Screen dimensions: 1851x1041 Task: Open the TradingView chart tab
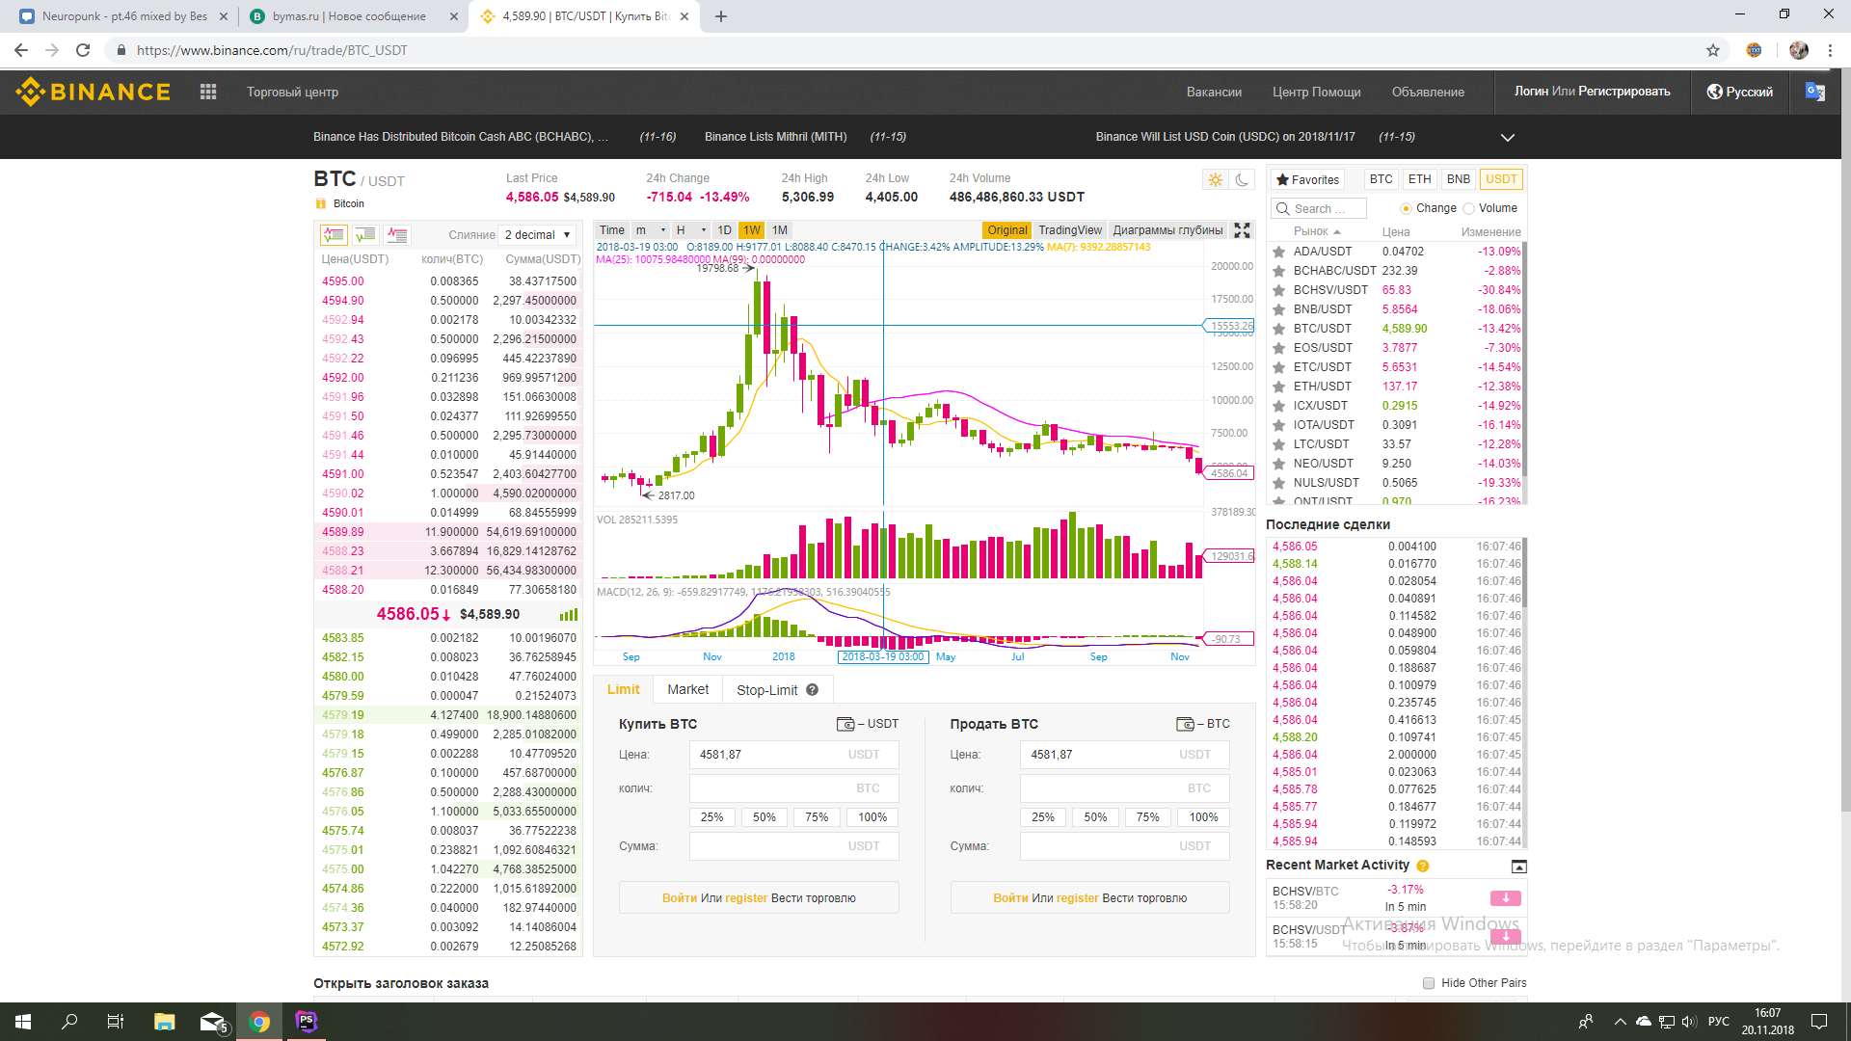click(1069, 230)
